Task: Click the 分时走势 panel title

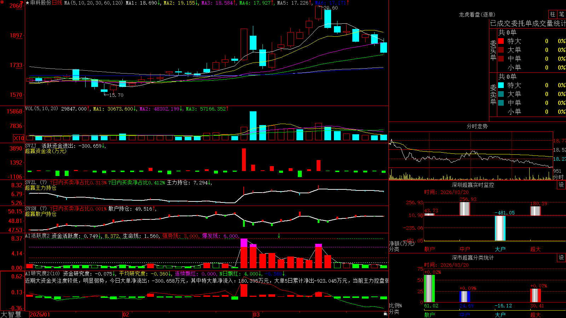Action: click(477, 126)
